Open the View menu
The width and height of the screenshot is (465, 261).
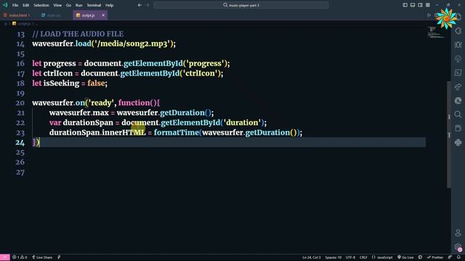click(x=57, y=5)
